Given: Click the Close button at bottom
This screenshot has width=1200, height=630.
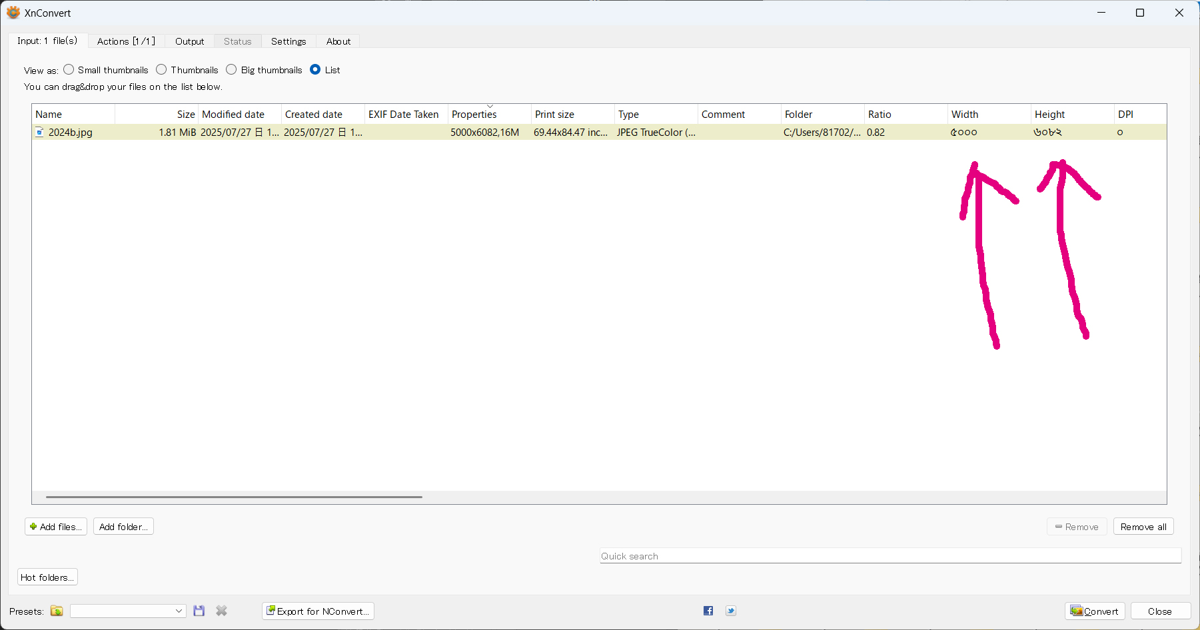Looking at the screenshot, I should (1160, 611).
